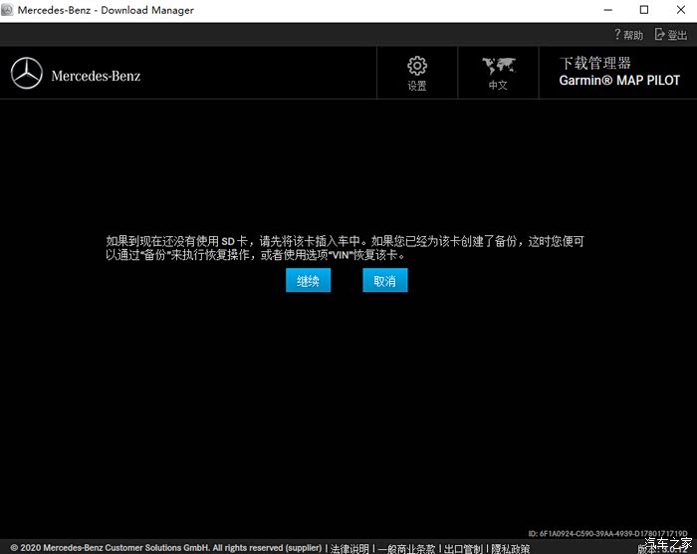Image resolution: width=697 pixels, height=554 pixels.
Task: Open the 出口管制 export control link
Action: [x=463, y=548]
